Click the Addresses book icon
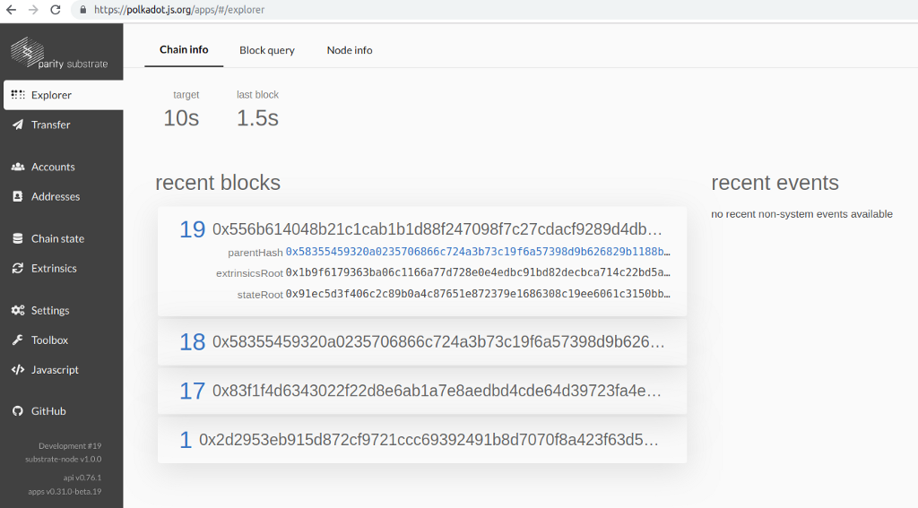 click(x=18, y=196)
